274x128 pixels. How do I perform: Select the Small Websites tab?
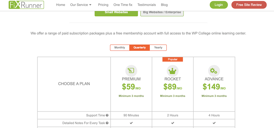(116, 12)
